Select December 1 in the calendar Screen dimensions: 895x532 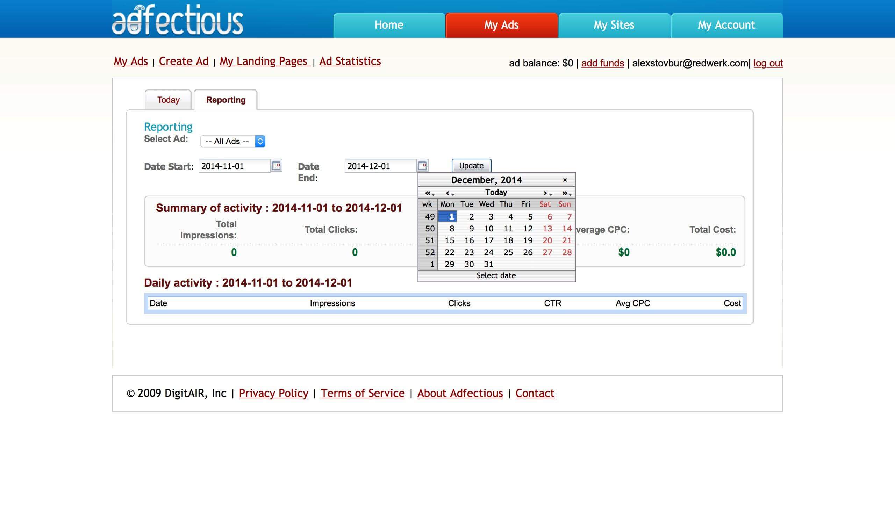click(447, 216)
